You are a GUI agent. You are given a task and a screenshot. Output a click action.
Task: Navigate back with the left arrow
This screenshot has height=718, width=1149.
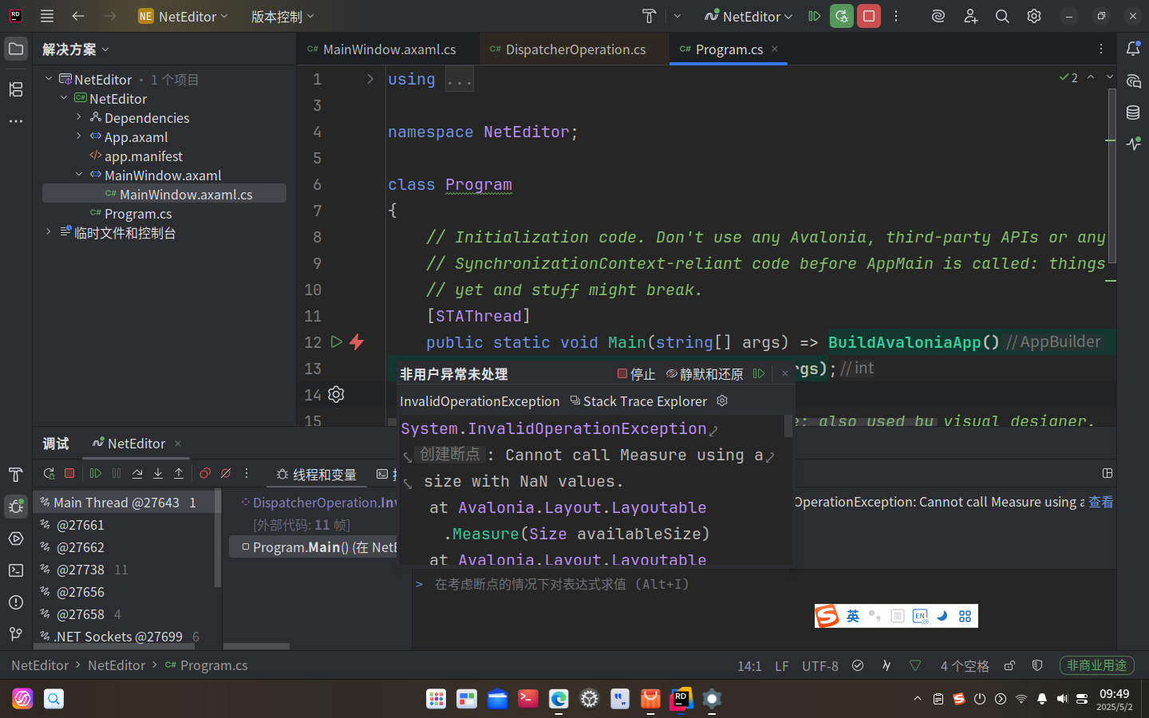point(78,16)
